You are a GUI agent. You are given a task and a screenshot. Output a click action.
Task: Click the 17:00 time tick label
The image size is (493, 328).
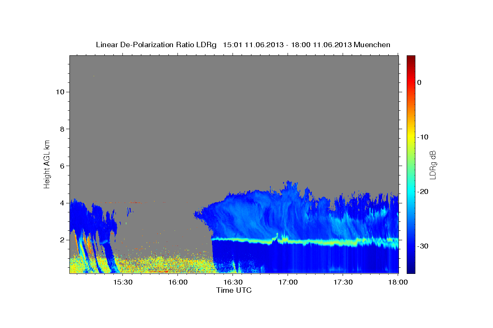pyautogui.click(x=288, y=282)
